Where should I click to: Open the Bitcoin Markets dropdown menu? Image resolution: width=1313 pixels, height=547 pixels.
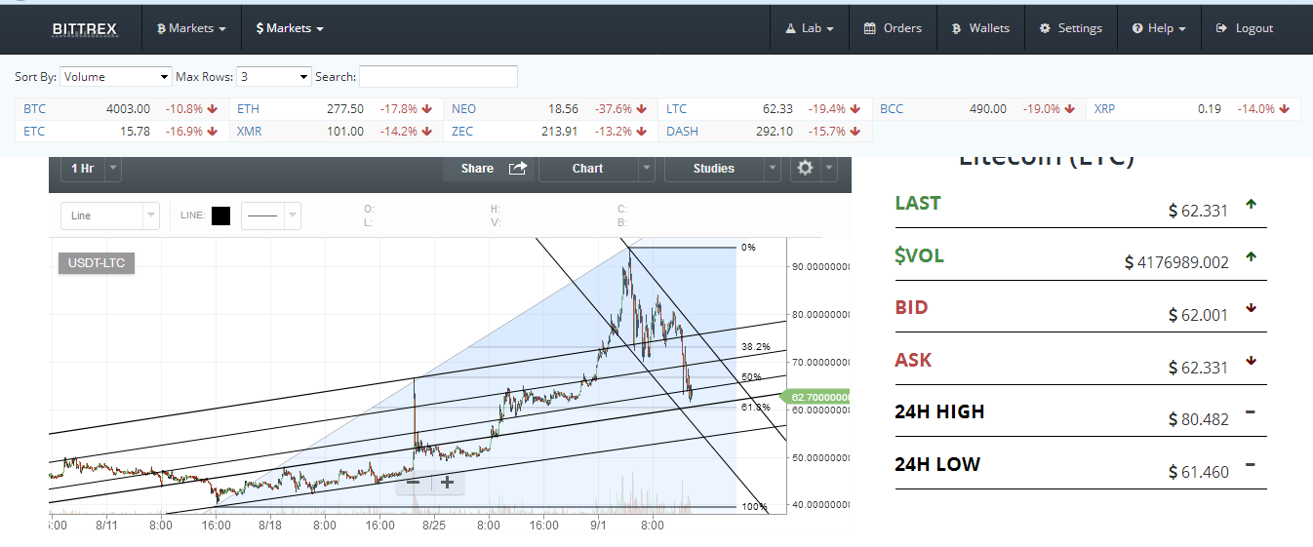tap(191, 28)
